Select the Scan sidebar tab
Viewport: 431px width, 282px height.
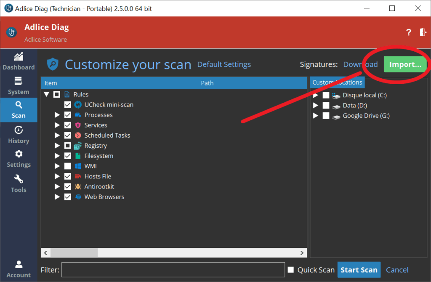[19, 109]
